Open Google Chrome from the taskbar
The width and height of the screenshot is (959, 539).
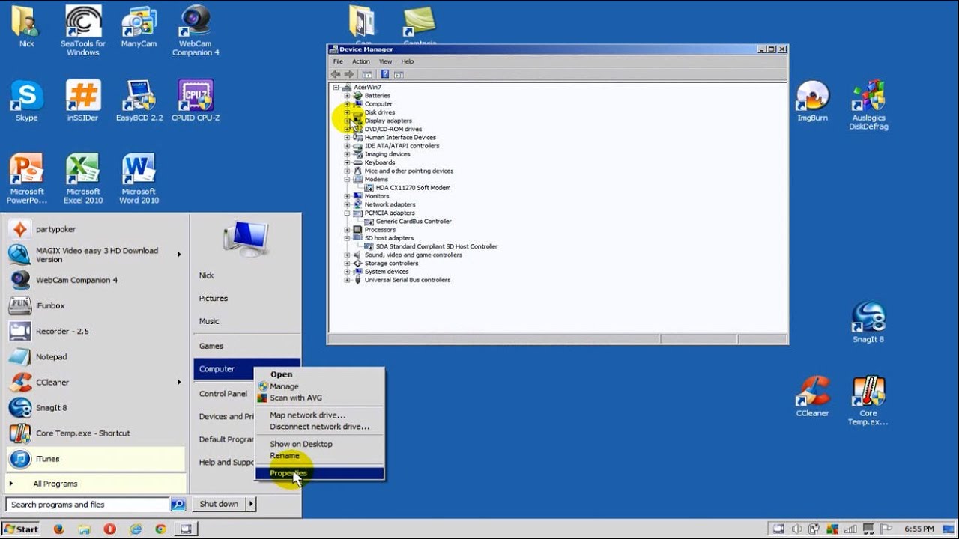(160, 529)
